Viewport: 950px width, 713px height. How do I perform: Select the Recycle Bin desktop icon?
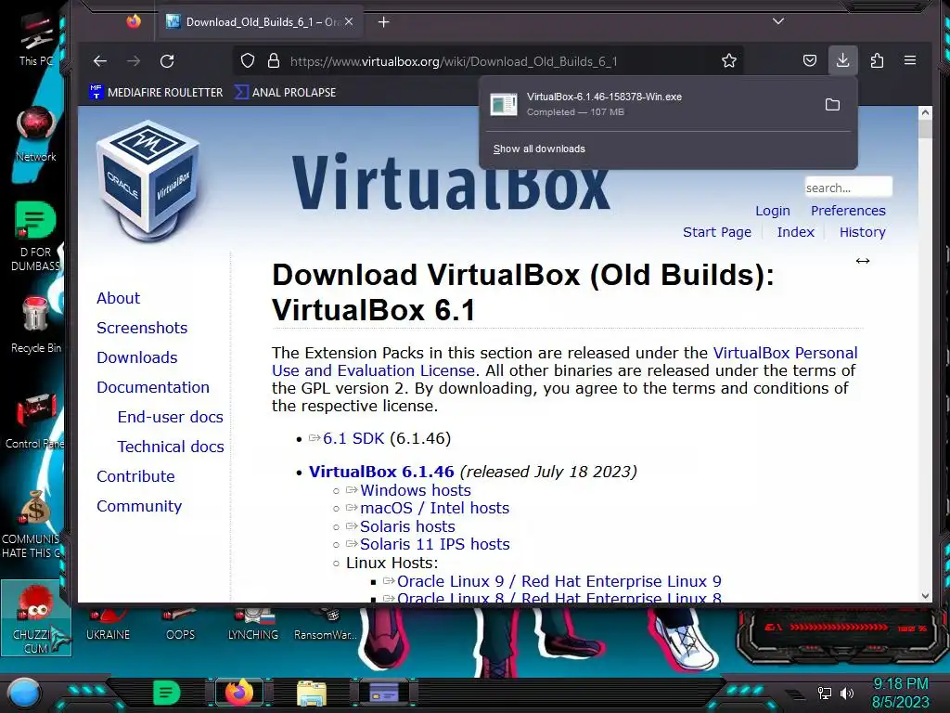pyautogui.click(x=36, y=324)
